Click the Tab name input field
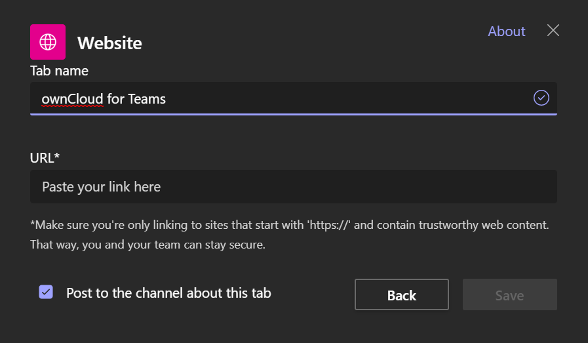This screenshot has height=343, width=588. click(x=293, y=98)
